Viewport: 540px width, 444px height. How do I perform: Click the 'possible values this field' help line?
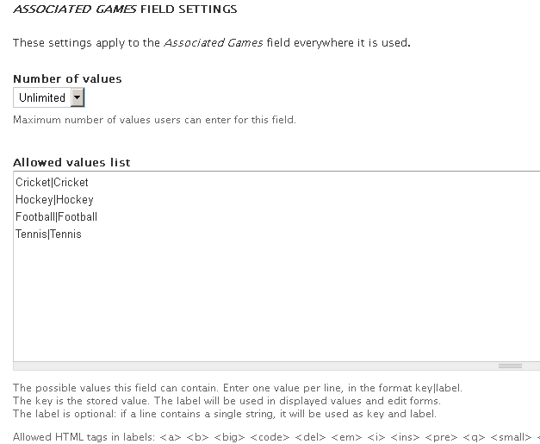[x=237, y=388]
